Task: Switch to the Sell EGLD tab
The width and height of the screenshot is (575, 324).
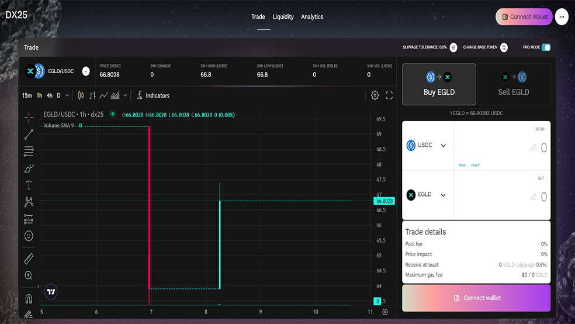Action: tap(514, 84)
